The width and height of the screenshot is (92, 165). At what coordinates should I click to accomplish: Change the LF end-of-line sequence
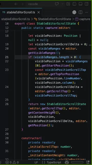(x=36, y=162)
